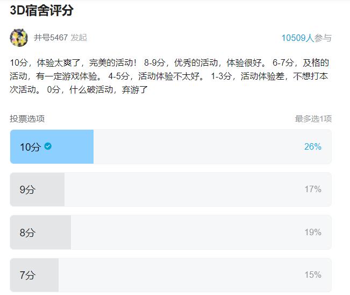350x295 pixels.
Task: Choose the 9分 vote option label
Action: 27,189
